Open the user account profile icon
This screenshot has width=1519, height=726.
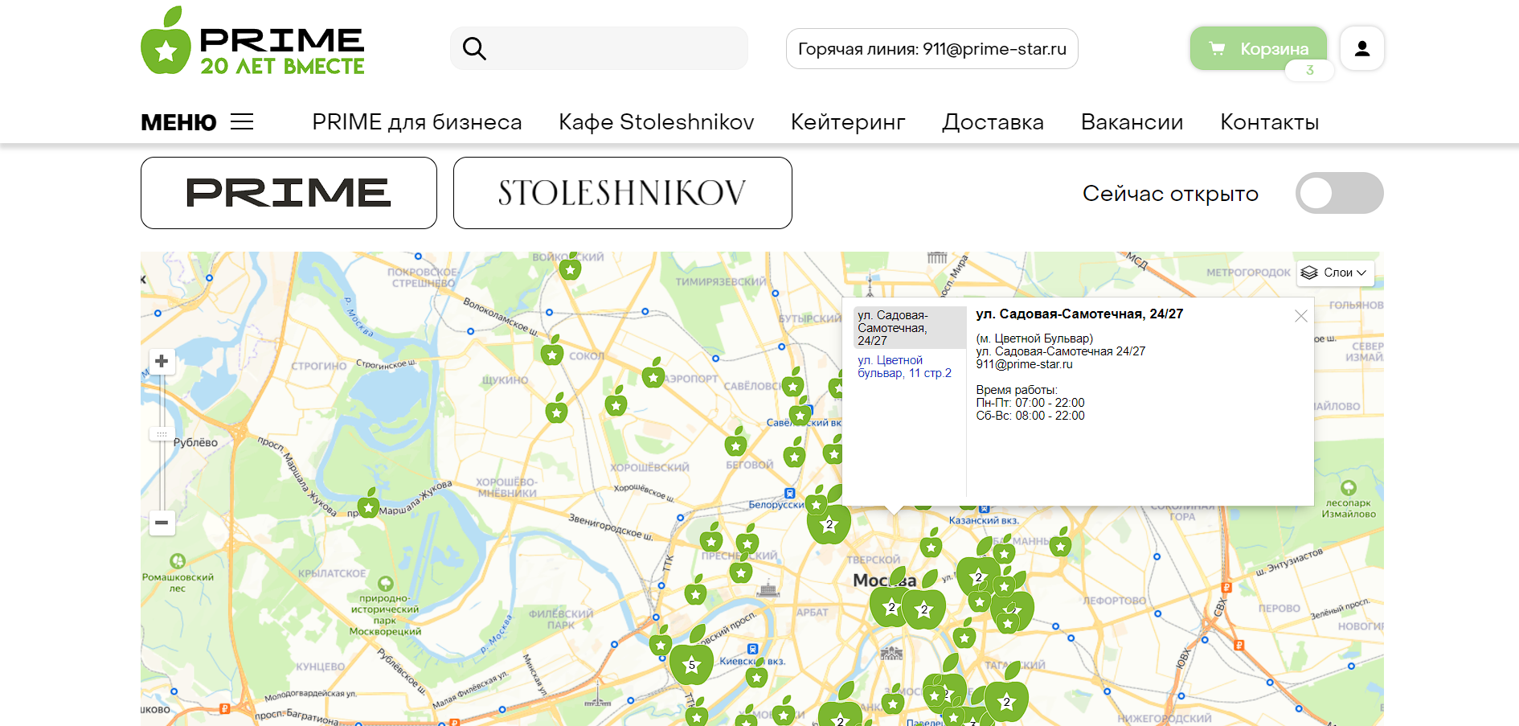(1361, 48)
